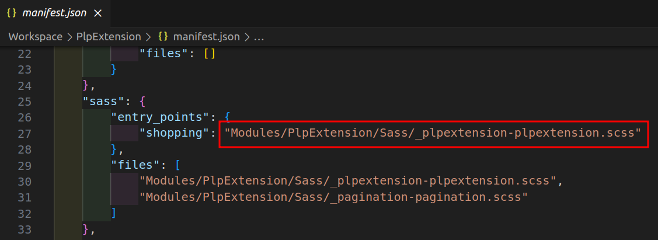Close the manifest.json editor tab

[x=98, y=12]
